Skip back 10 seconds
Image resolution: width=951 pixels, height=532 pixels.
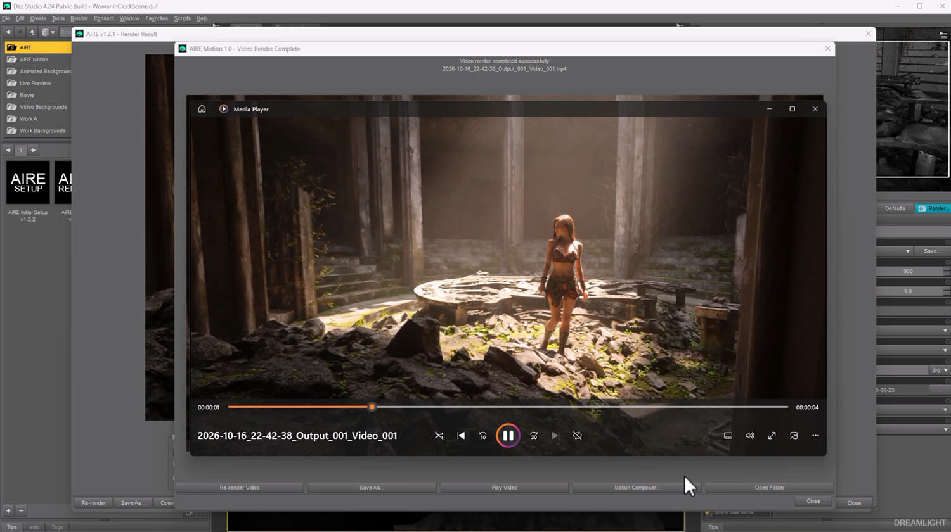point(482,436)
